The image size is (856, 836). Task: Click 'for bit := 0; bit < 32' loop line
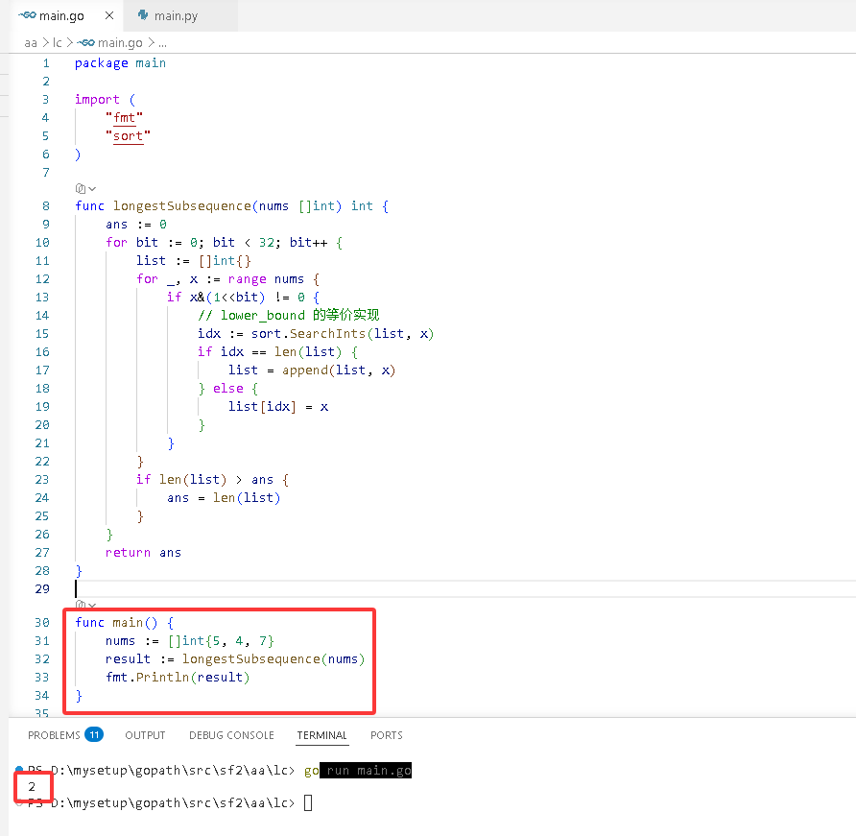[x=224, y=243]
